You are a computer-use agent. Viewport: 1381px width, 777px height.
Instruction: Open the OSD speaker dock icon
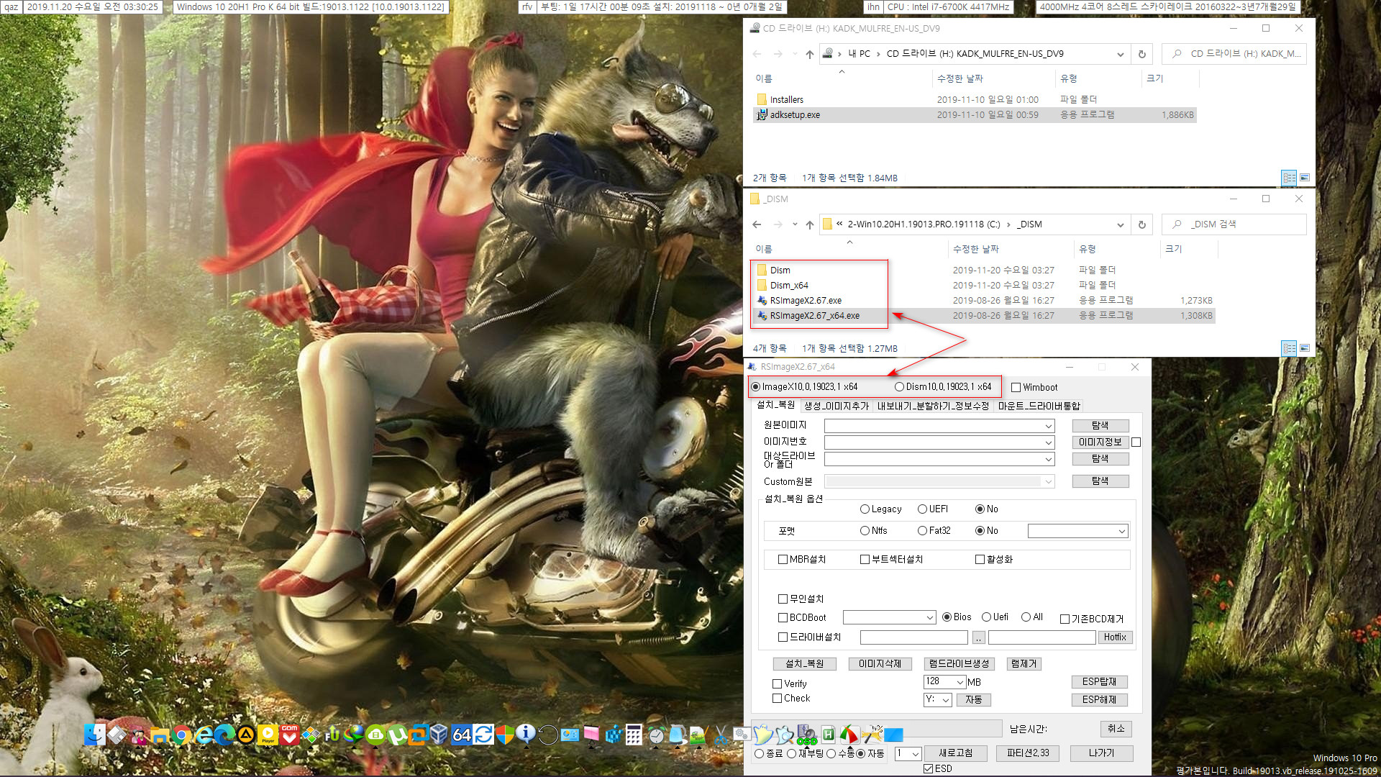click(807, 735)
